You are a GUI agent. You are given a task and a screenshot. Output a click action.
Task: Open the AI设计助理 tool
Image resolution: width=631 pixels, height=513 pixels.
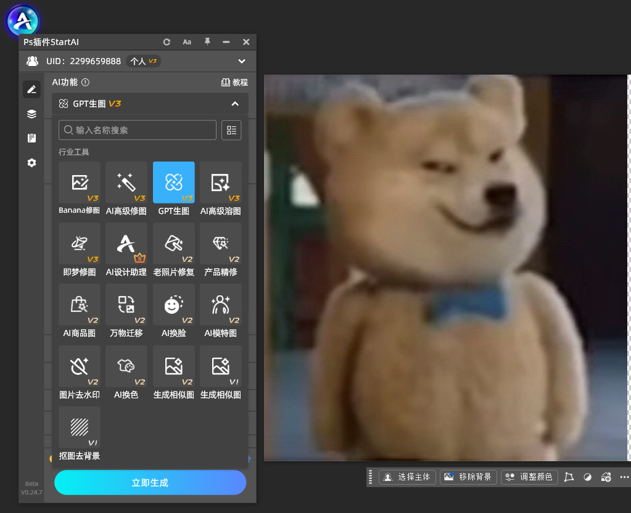(x=126, y=250)
